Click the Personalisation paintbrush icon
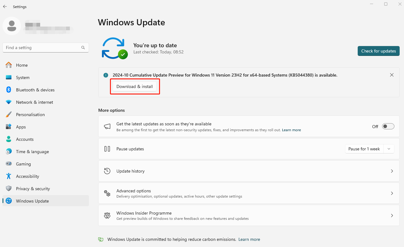404x247 pixels. [x=9, y=115]
